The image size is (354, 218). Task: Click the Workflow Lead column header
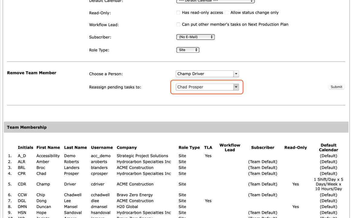[x=230, y=147]
